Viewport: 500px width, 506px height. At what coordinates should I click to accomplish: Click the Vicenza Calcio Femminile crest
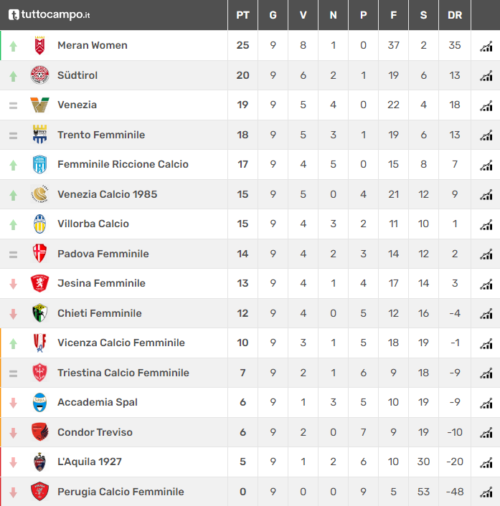point(39,343)
